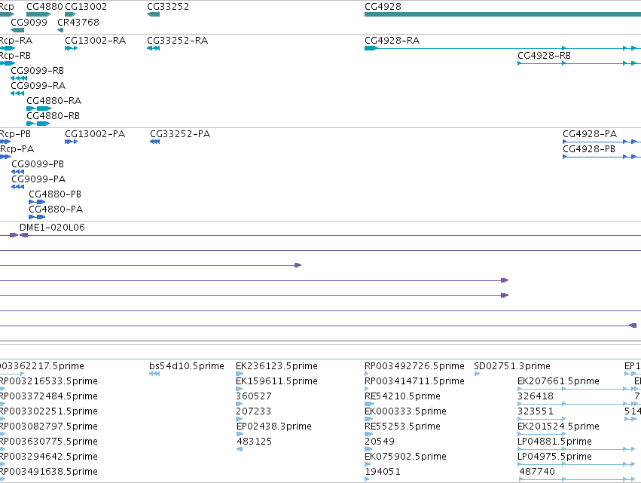Click the EST labeled 20549
Image resolution: width=641 pixels, height=483 pixels.
pos(380,442)
